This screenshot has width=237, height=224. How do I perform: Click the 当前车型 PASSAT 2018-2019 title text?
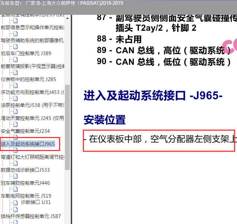tap(62, 3)
